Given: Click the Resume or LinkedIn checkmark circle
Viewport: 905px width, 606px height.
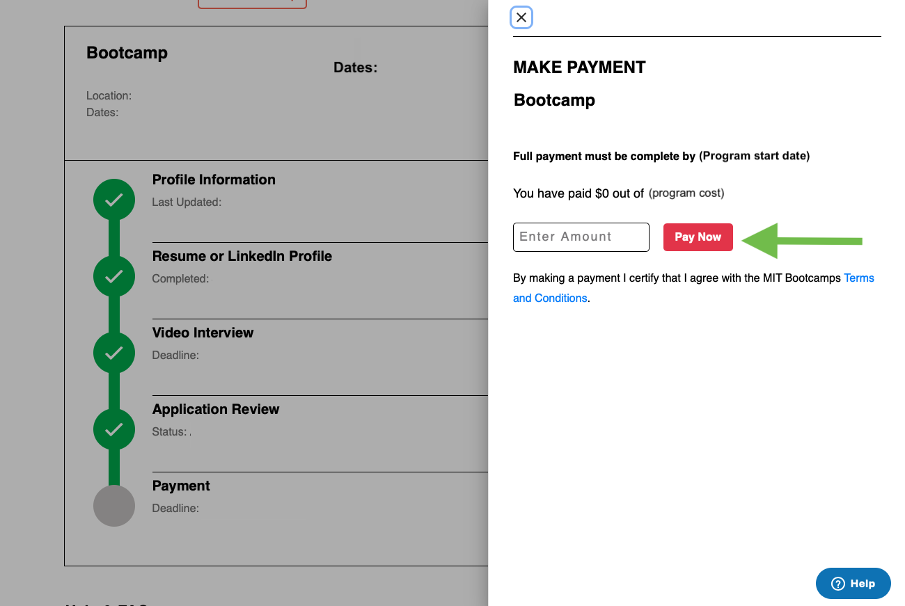Looking at the screenshot, I should coord(114,276).
